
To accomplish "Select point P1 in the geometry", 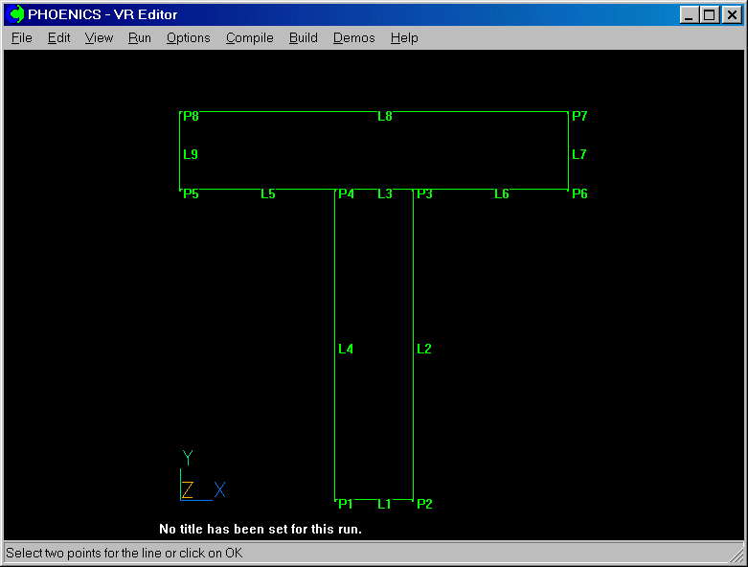I will tap(345, 504).
